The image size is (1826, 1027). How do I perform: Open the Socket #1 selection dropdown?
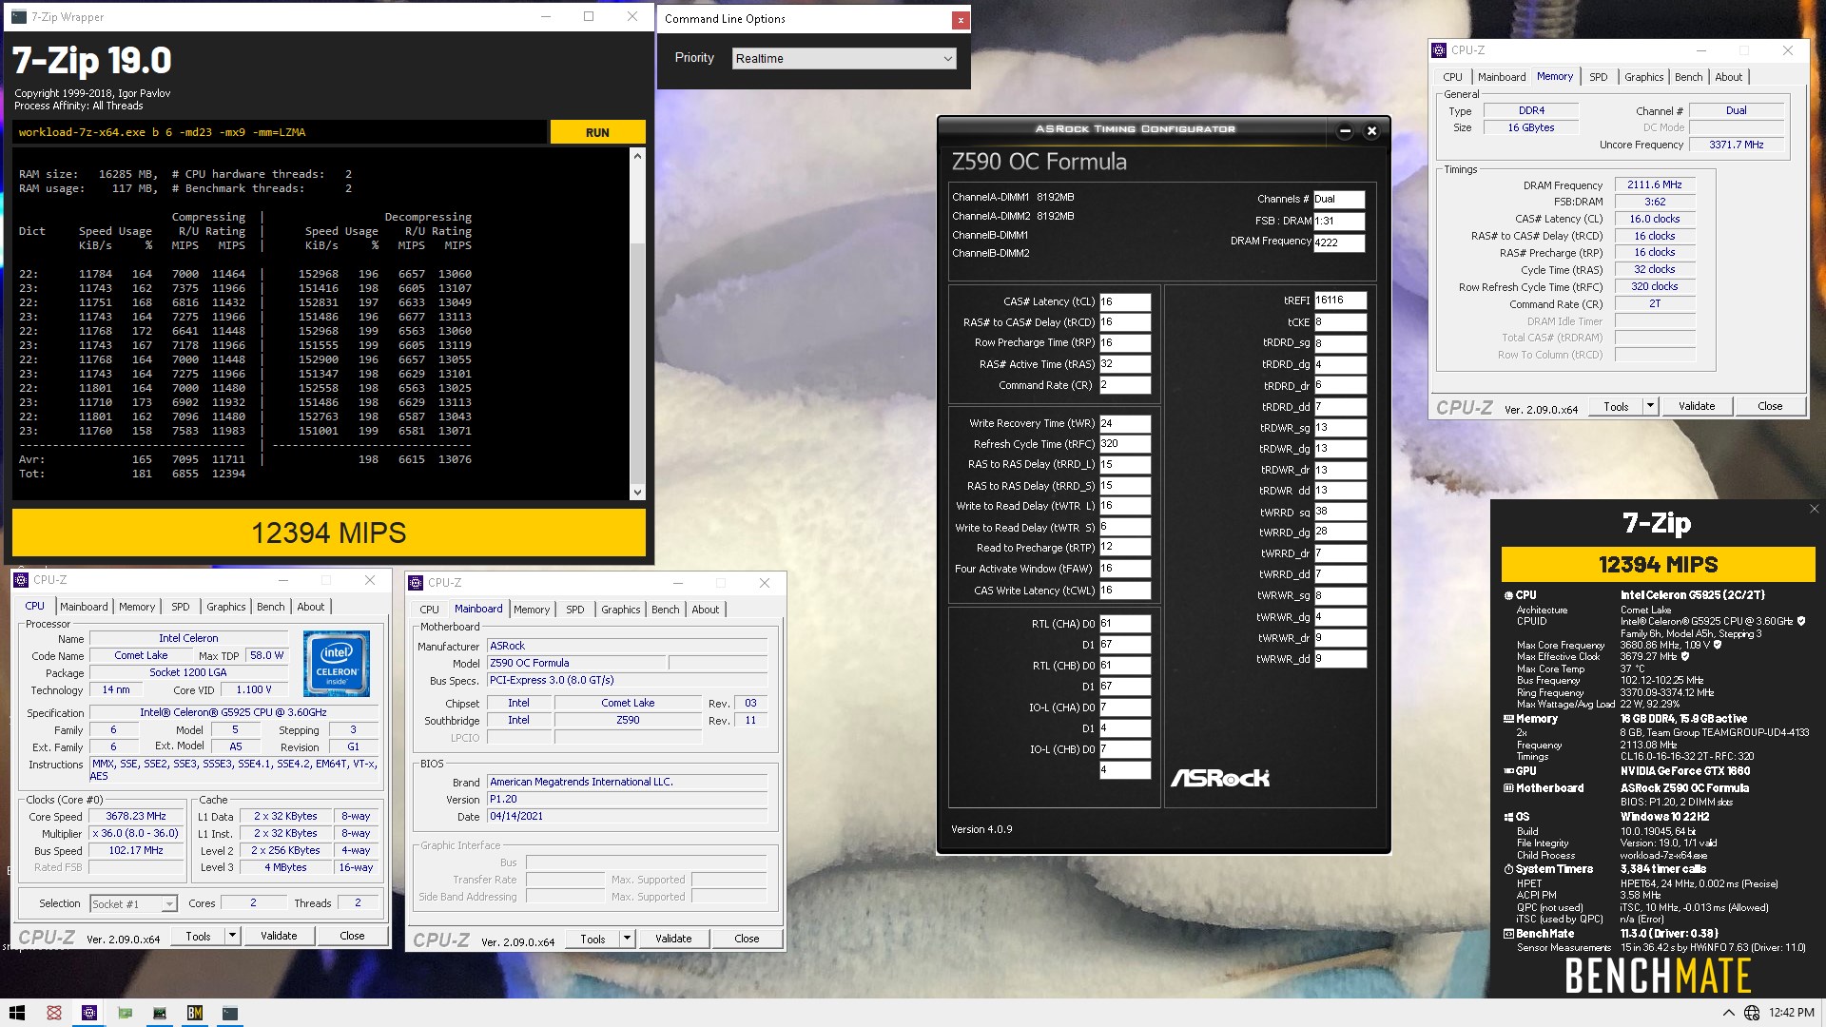[134, 904]
